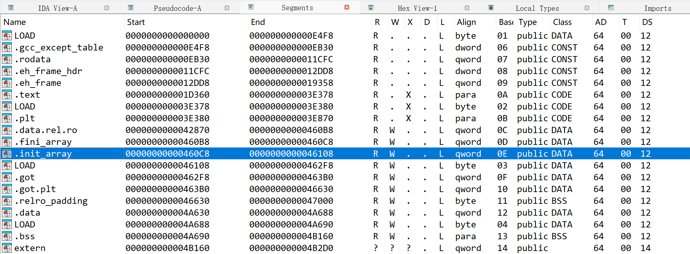Switch to the Pseudocode-A tab
The image size is (690, 254).
coord(177,8)
